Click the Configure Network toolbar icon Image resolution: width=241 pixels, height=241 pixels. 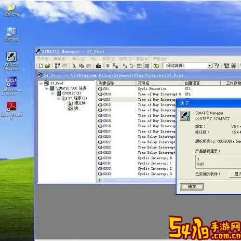coord(226,66)
